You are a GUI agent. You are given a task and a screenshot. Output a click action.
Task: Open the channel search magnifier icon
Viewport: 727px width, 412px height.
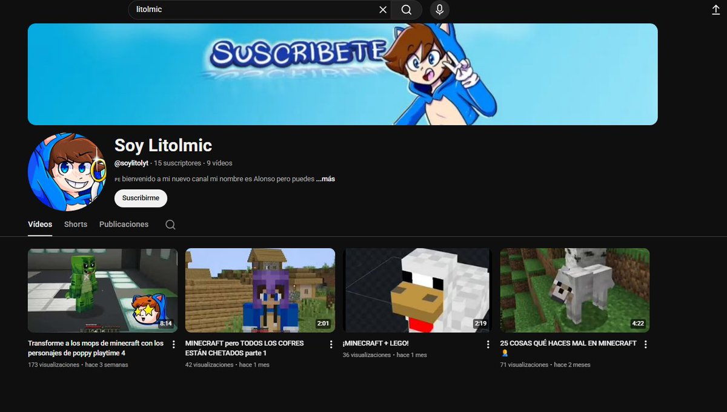click(170, 224)
